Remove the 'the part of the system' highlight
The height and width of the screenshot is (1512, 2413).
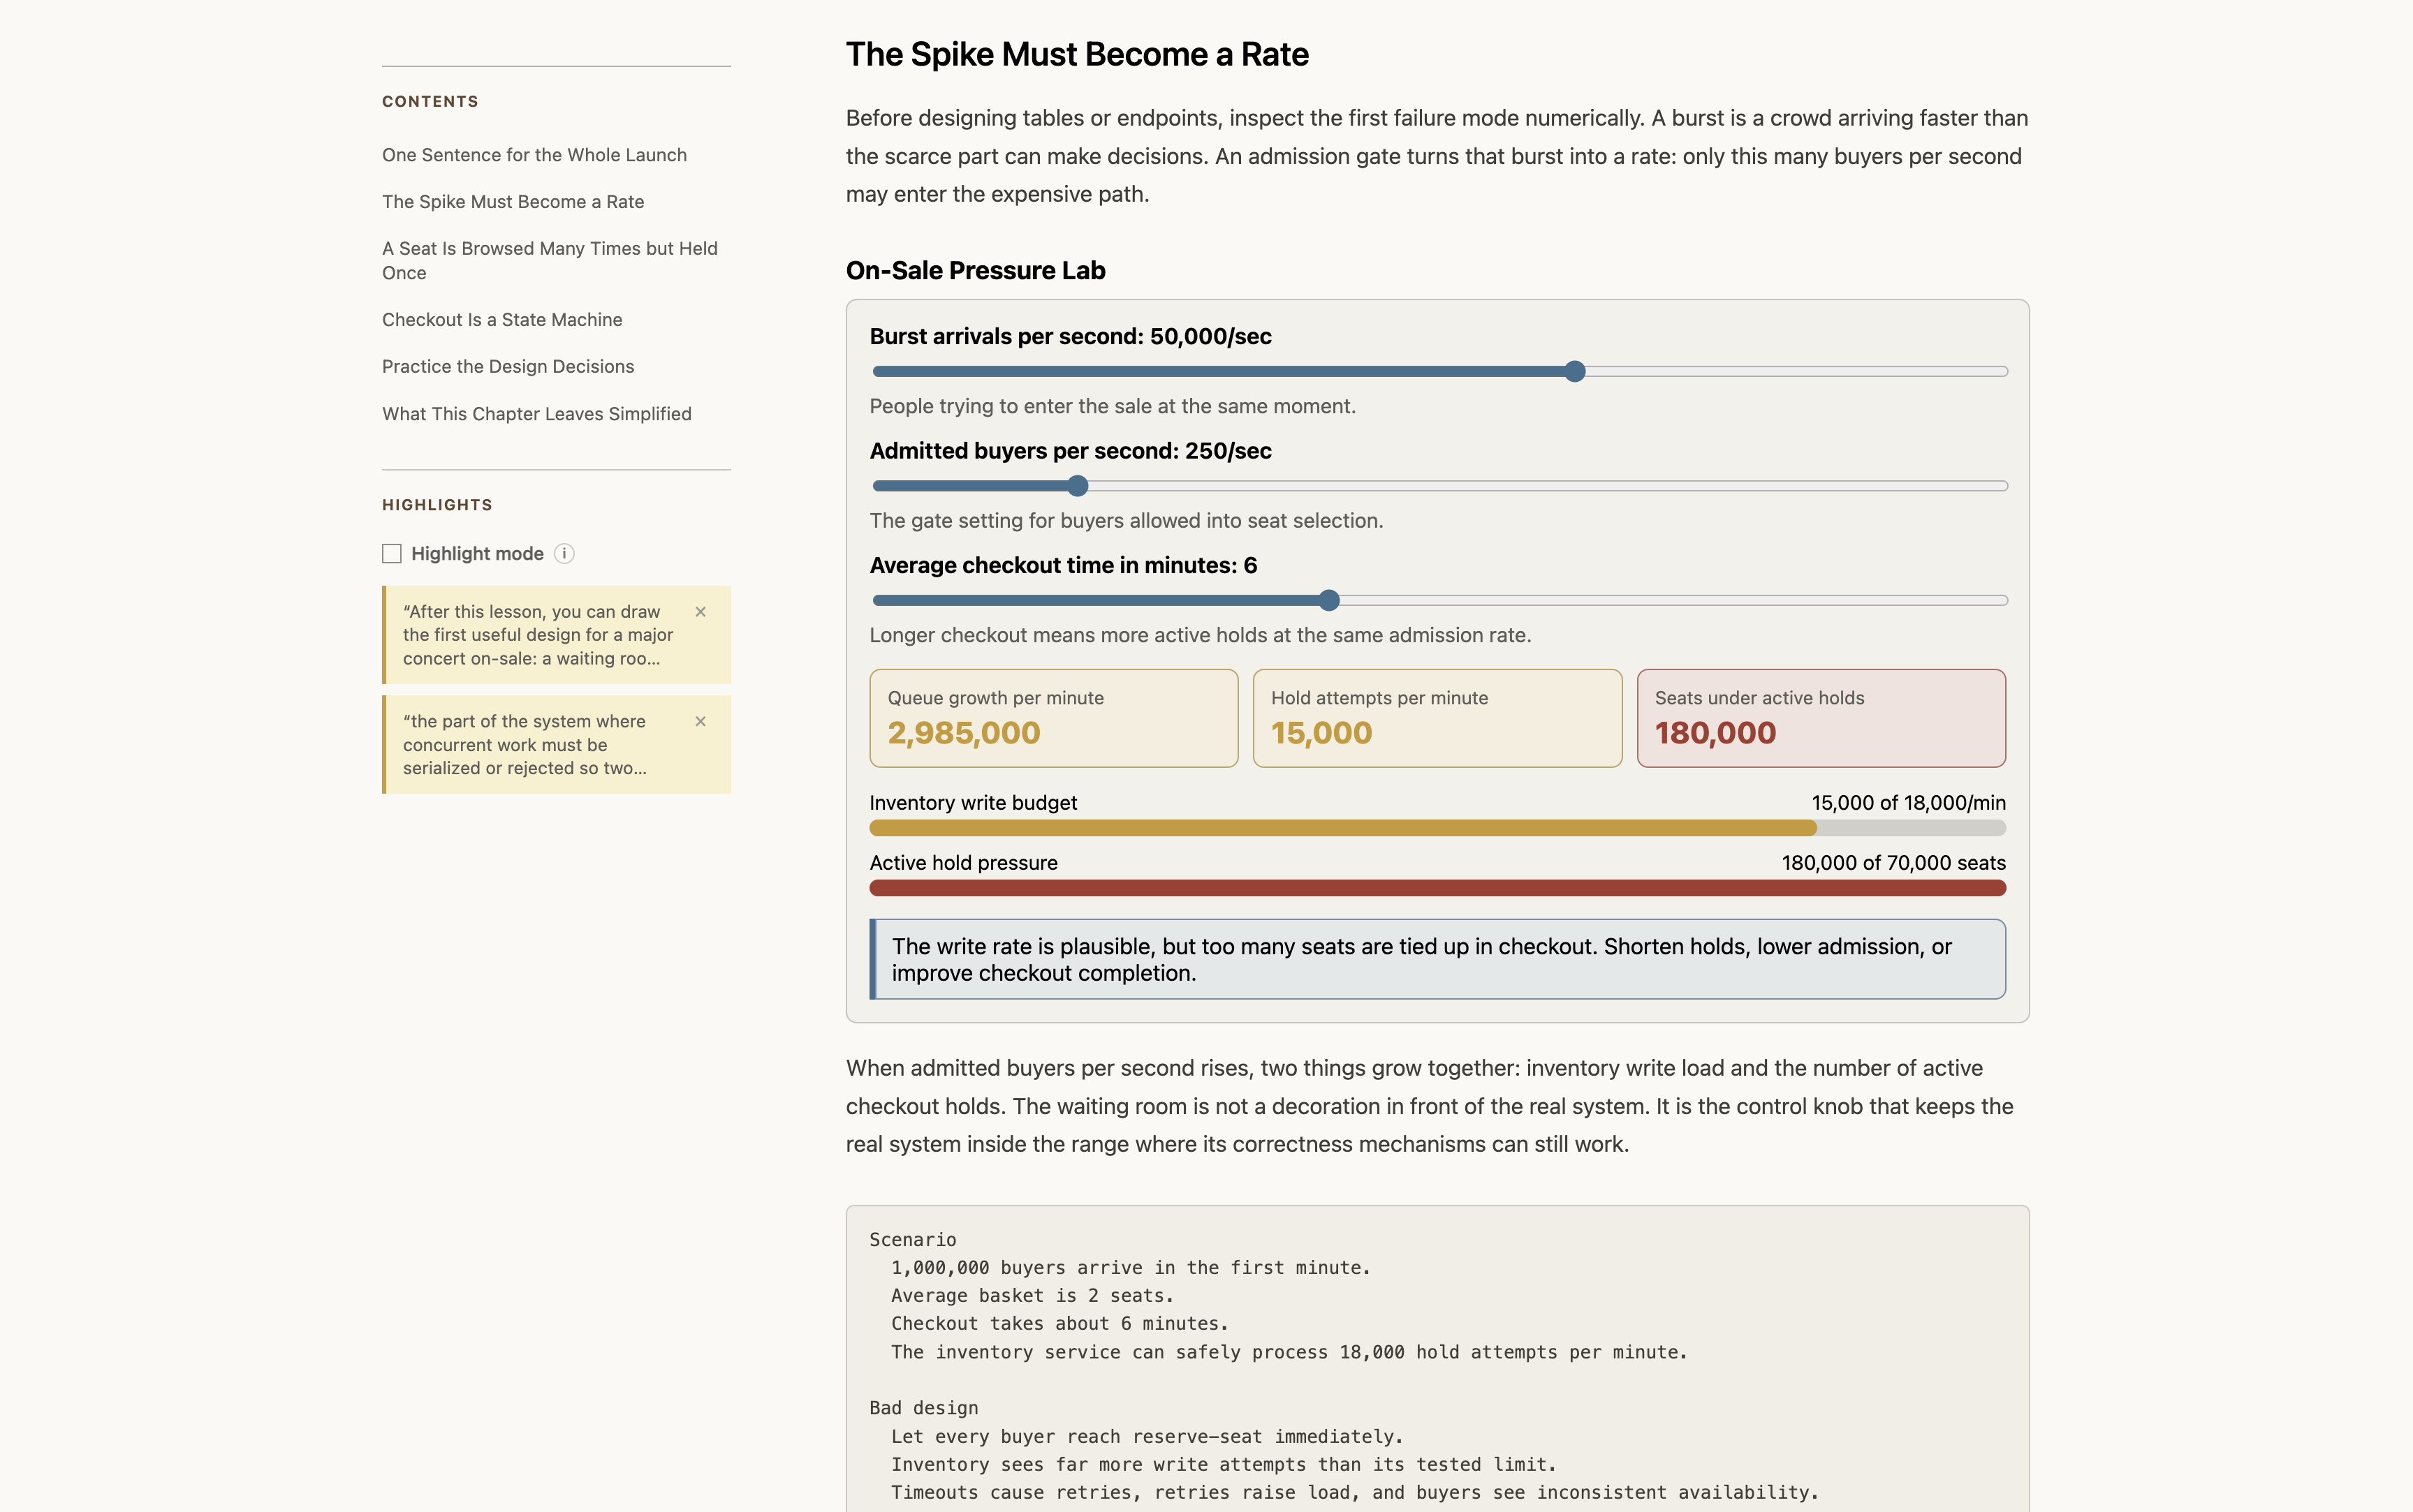point(701,722)
